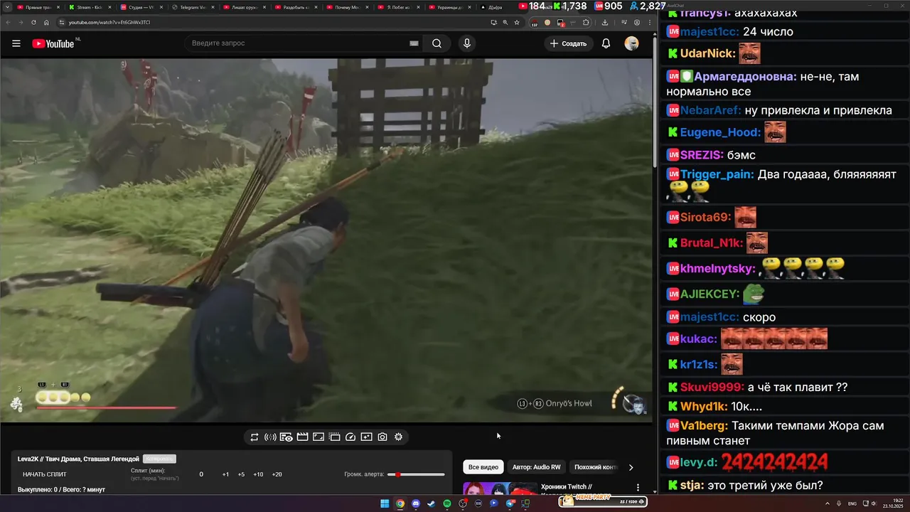
Task: Open the account avatar menu
Action: tap(631, 43)
